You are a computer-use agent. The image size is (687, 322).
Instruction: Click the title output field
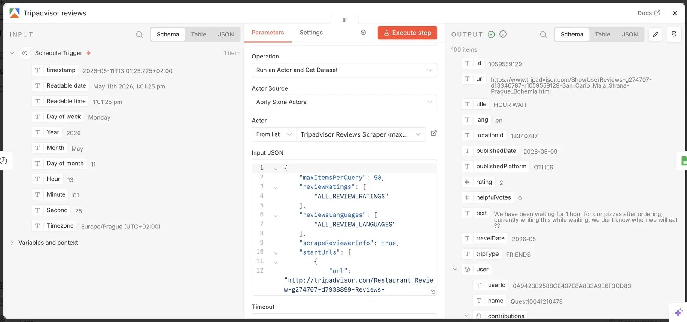pos(476,104)
